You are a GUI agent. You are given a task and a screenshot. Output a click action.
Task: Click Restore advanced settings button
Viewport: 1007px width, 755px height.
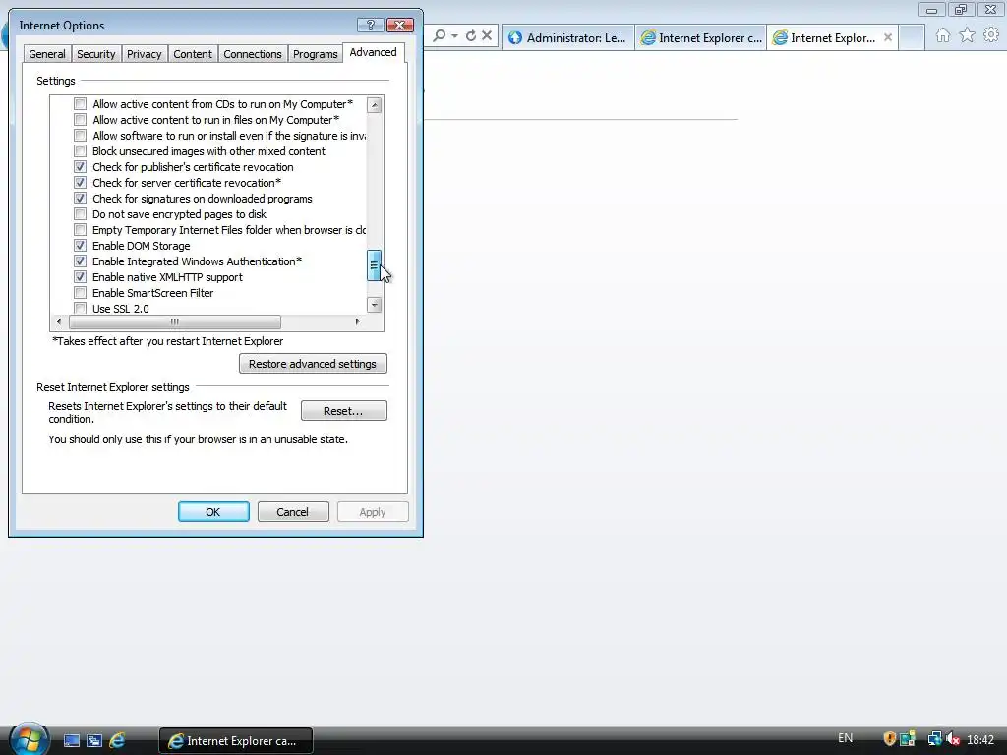(313, 364)
